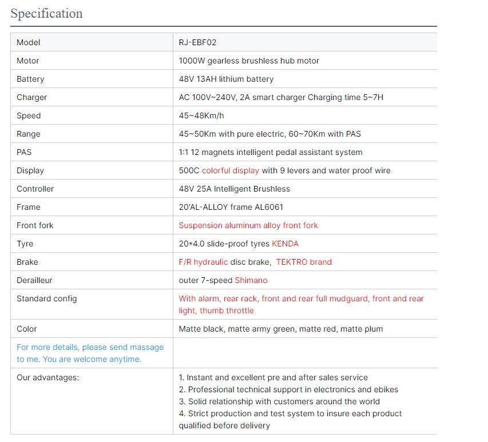Viewport: 488px width, 442px height.
Task: Select the Charger row label
Action: (32, 97)
